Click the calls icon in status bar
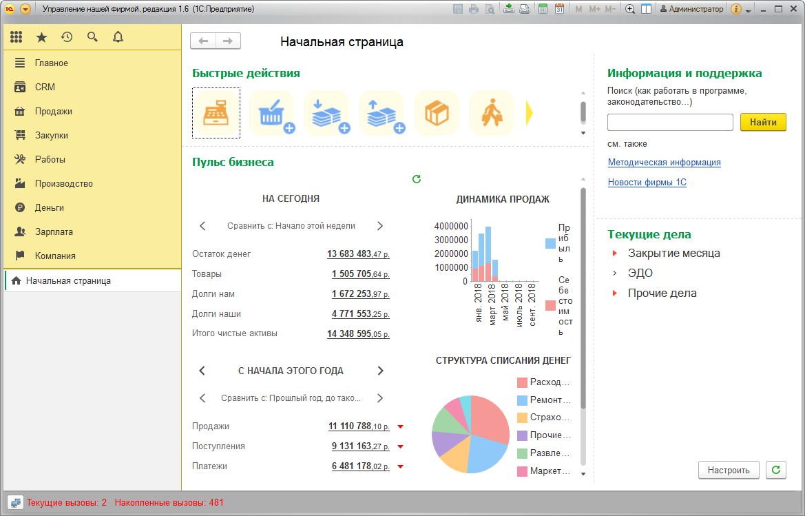The height and width of the screenshot is (516, 805). pos(15,503)
